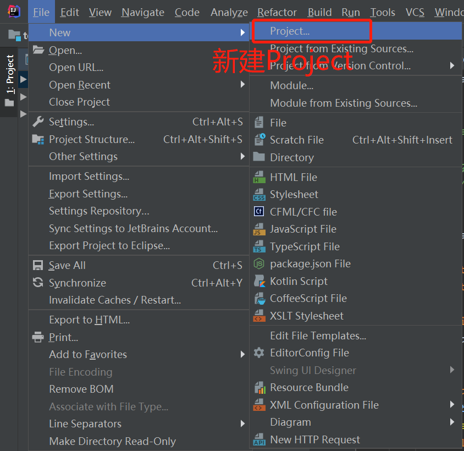Open the Refactor menu
This screenshot has width=464, height=451.
pos(277,12)
